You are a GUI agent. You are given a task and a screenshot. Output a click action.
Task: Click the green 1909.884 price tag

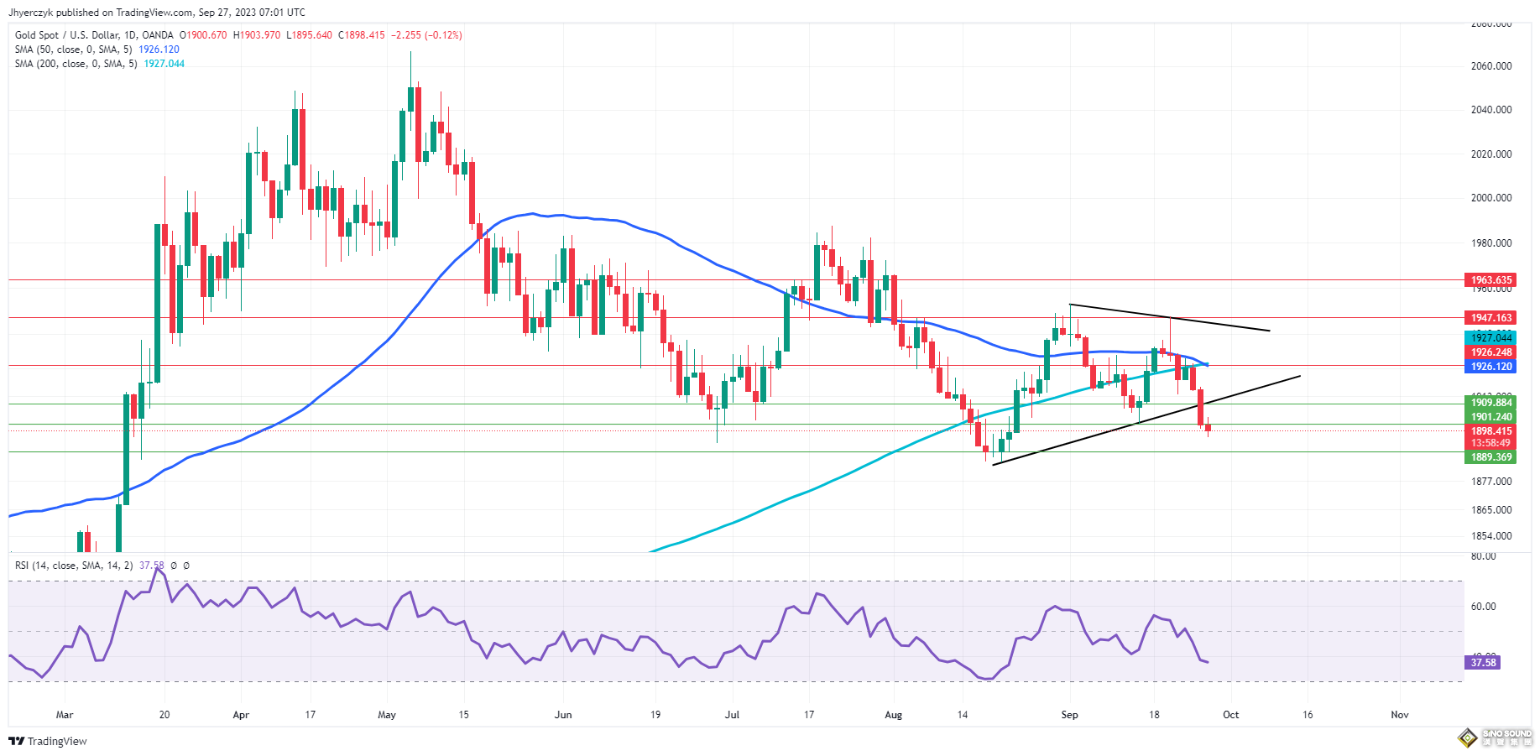[1490, 403]
